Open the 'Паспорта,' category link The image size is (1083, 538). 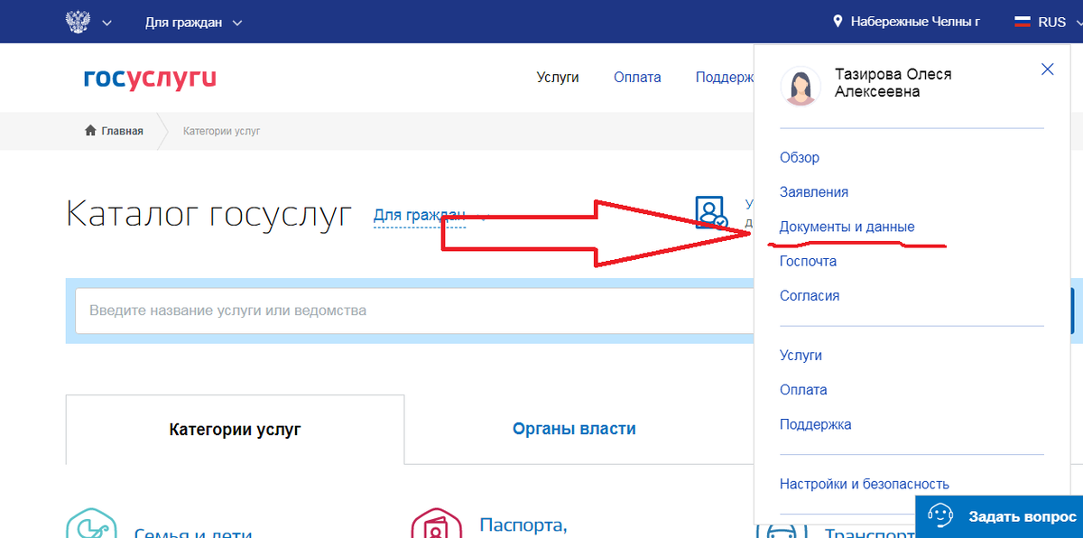coord(523,525)
